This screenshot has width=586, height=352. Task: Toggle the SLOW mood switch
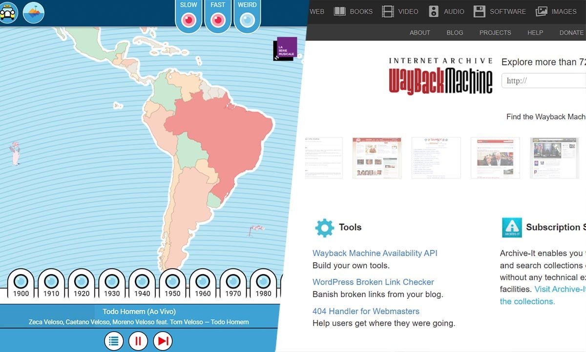pos(188,20)
